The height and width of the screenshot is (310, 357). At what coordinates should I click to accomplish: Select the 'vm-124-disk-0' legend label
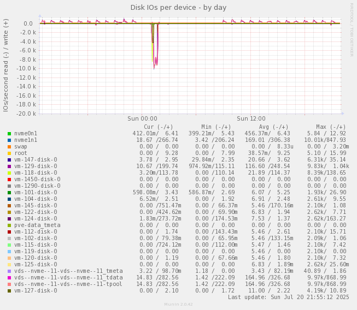pos(36,219)
